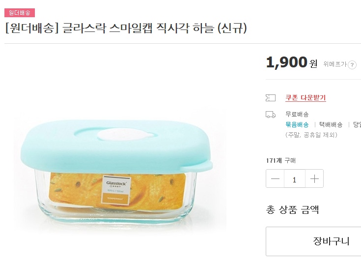361x267 pixels.
Task: Click the 총 상품 금액 label
Action: tap(292, 210)
